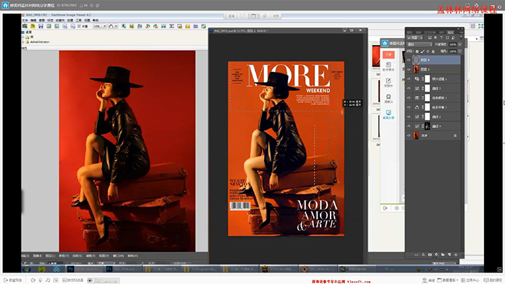This screenshot has width=505, height=284.
Task: Toggle visibility of color balance (色彩平衡 1) layer
Action: point(409,107)
